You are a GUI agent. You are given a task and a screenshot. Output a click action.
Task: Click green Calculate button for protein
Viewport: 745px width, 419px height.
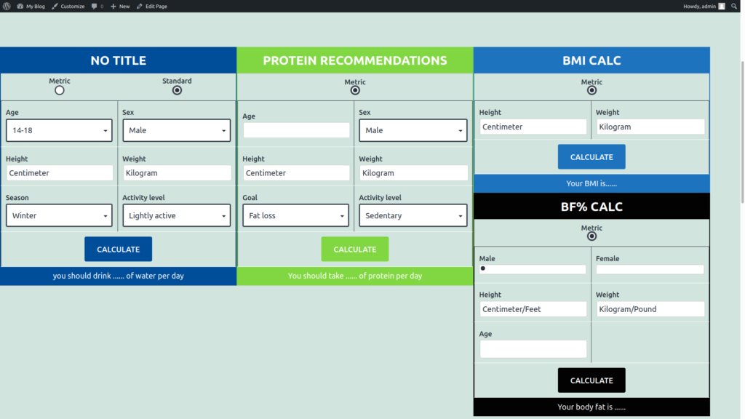[x=355, y=249]
